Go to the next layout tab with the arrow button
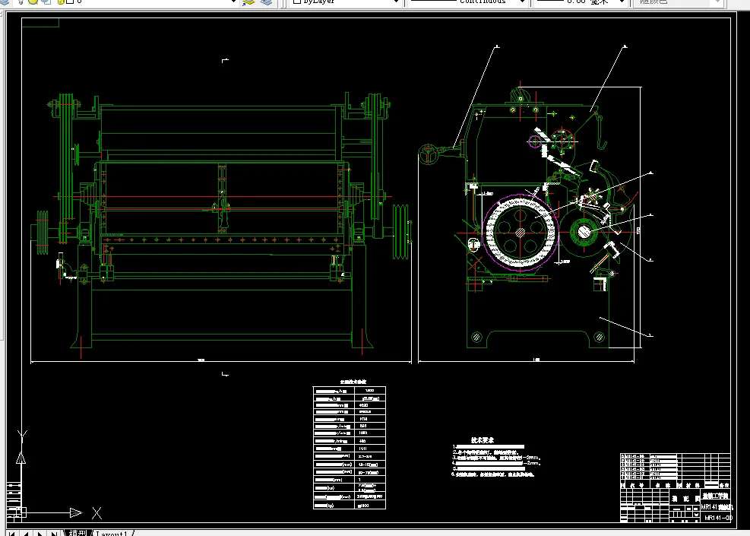This screenshot has height=536, width=750. pyautogui.click(x=40, y=533)
